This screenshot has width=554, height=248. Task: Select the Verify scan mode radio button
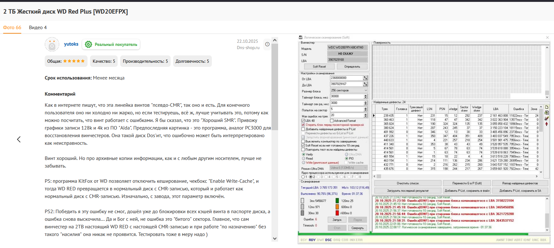pos(303,155)
